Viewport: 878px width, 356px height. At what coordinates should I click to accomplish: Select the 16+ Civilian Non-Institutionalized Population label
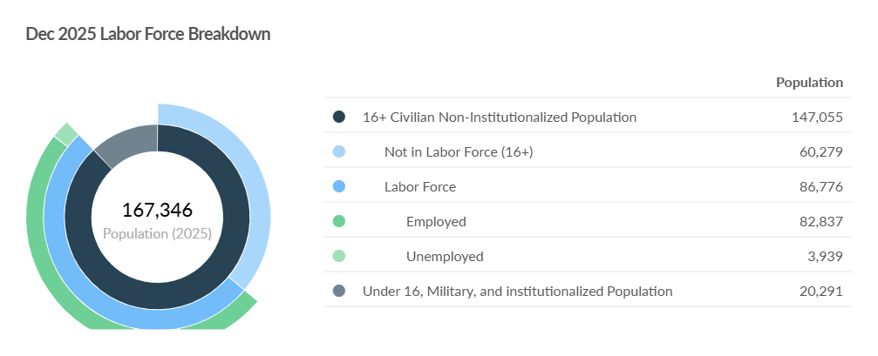coord(500,117)
